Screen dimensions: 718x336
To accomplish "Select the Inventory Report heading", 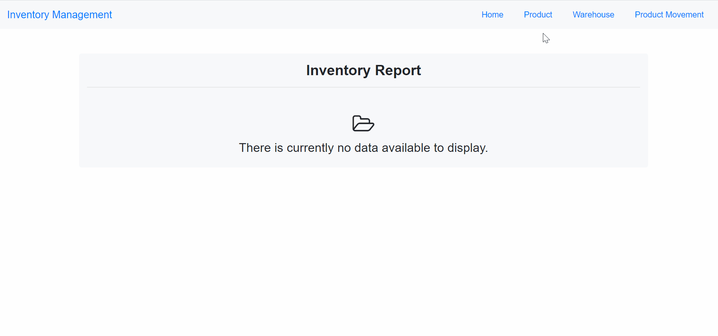I will click(x=364, y=70).
